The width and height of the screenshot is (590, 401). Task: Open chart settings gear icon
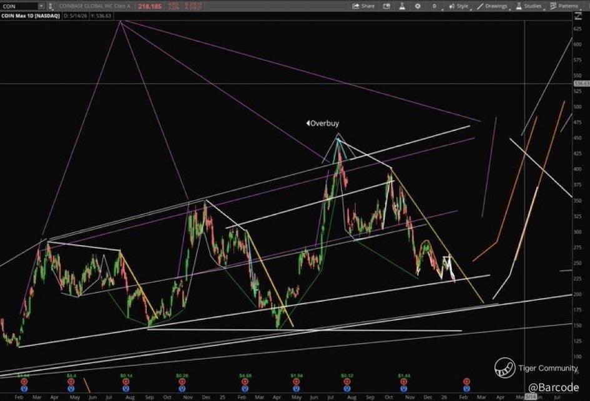click(x=418, y=6)
